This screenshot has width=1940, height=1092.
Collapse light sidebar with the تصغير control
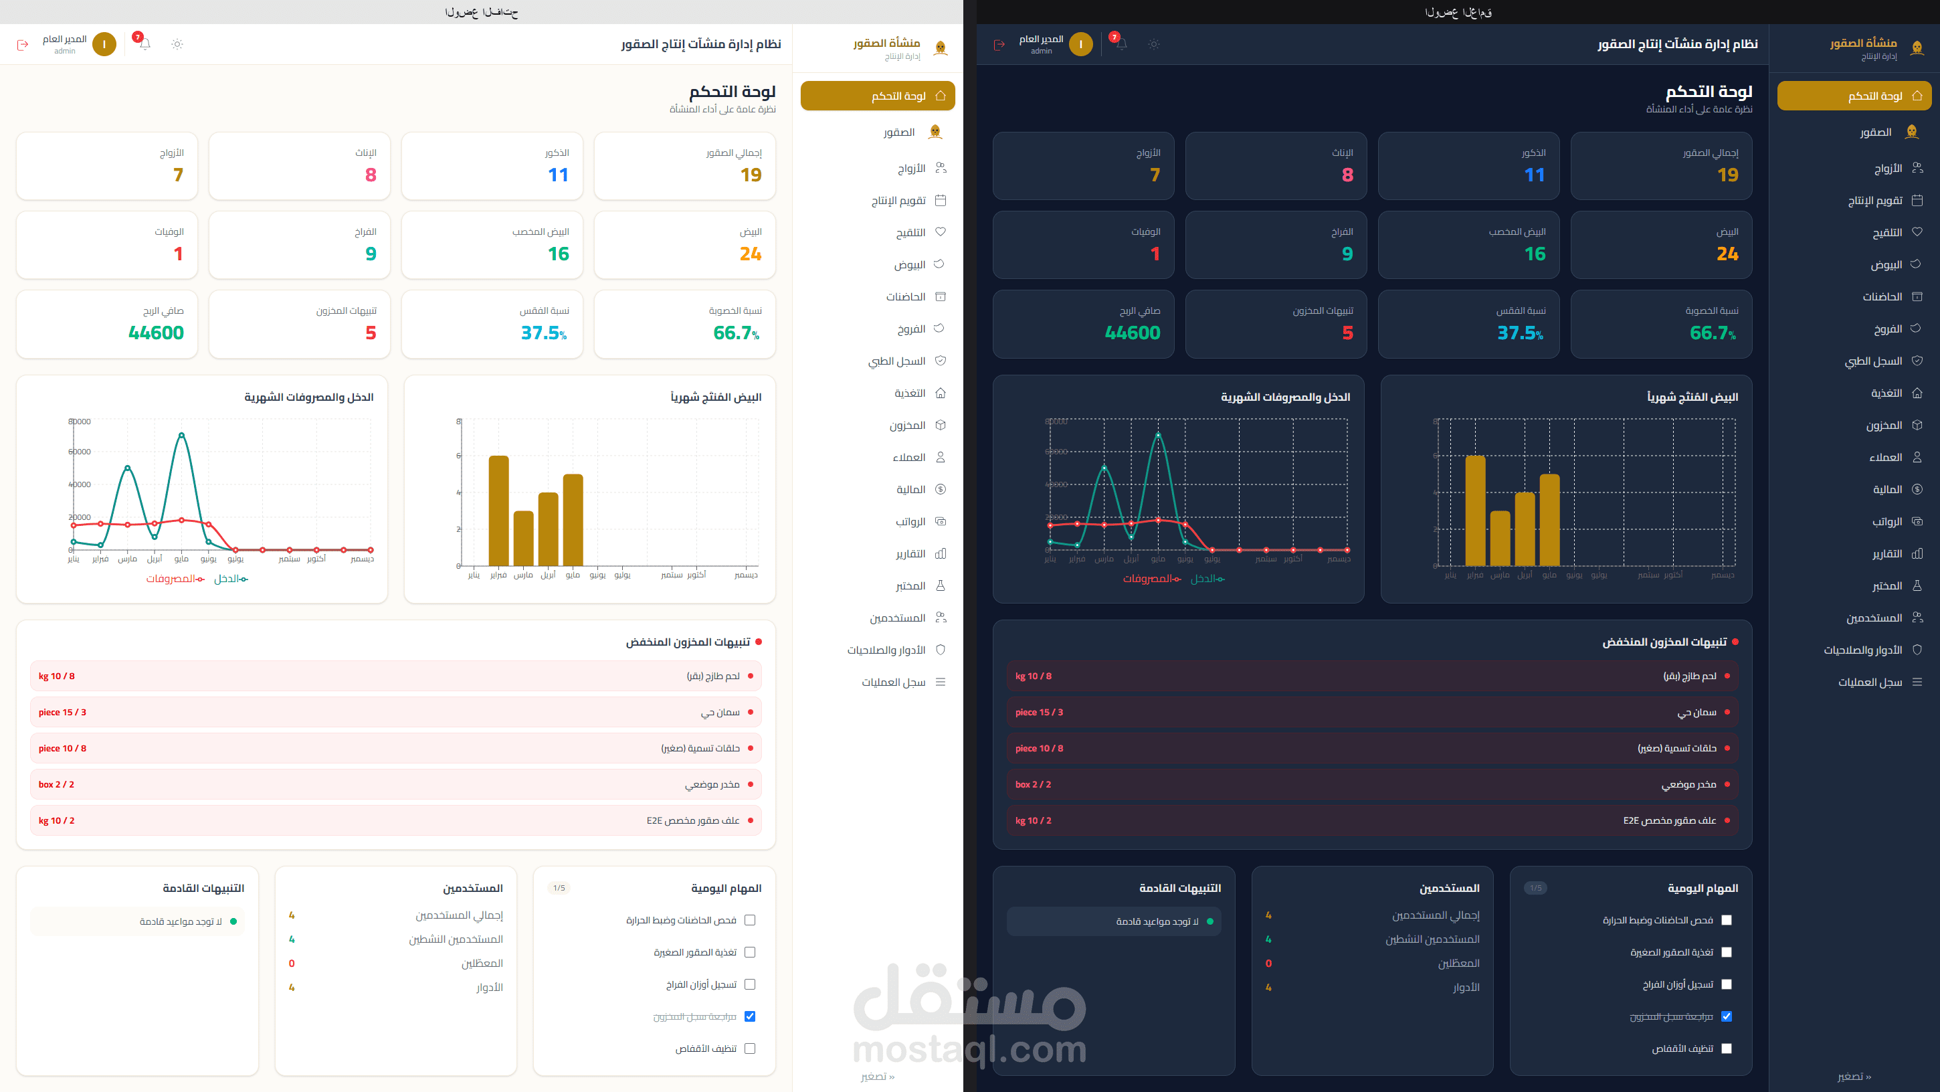[878, 1076]
